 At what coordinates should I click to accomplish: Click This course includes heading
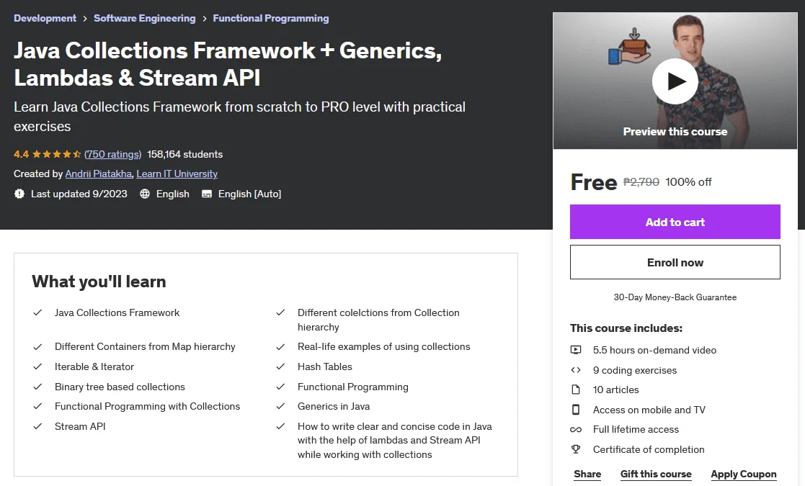point(626,328)
